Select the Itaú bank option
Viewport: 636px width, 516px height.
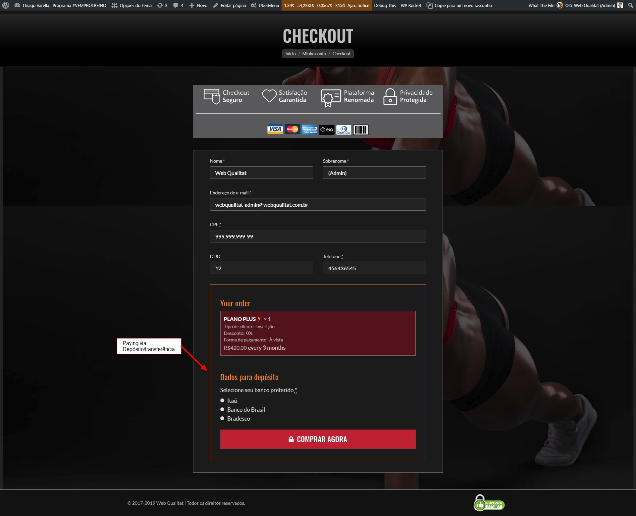(x=222, y=400)
